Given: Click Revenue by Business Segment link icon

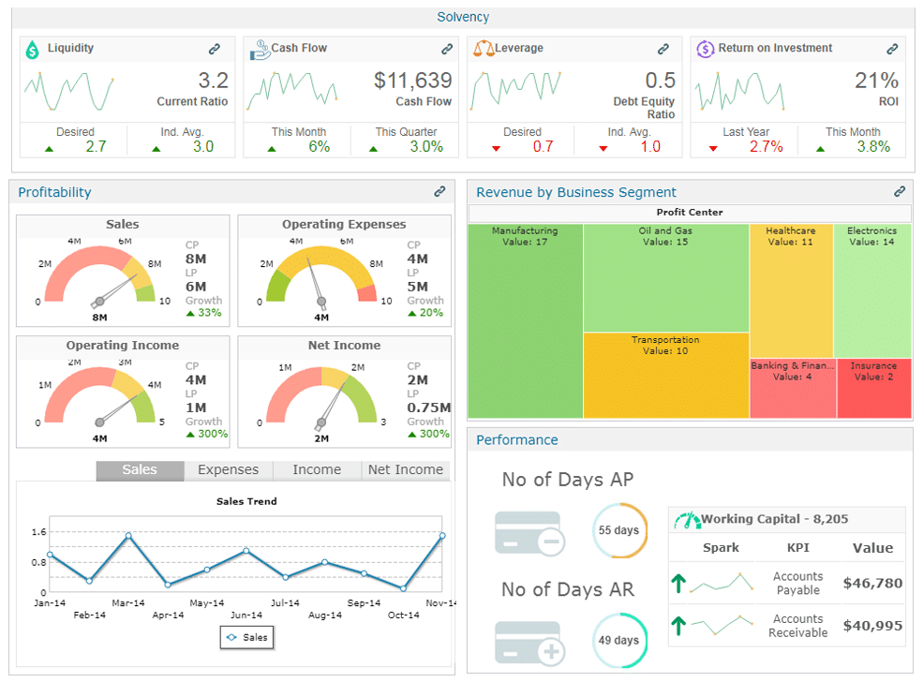Looking at the screenshot, I should tap(900, 192).
